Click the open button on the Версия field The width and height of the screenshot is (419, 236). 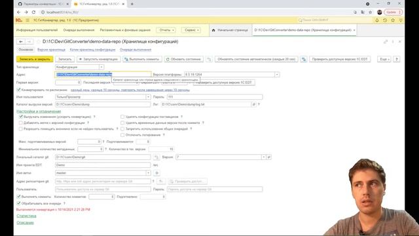point(269,157)
